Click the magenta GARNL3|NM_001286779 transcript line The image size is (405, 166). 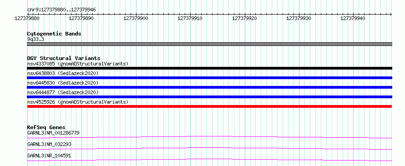pyautogui.click(x=209, y=137)
